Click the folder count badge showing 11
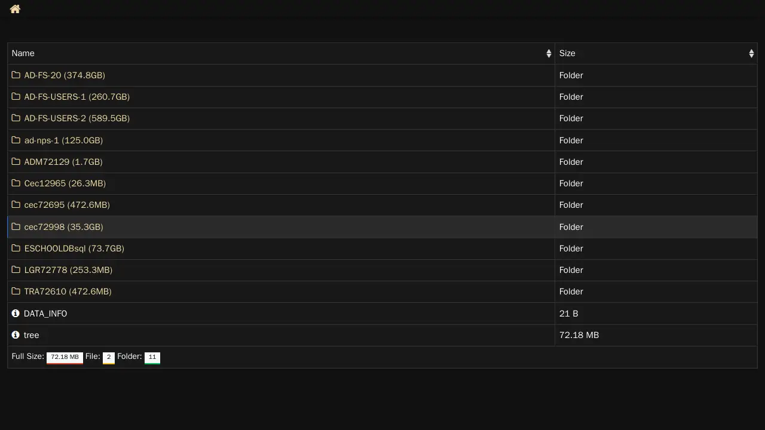 pyautogui.click(x=152, y=357)
